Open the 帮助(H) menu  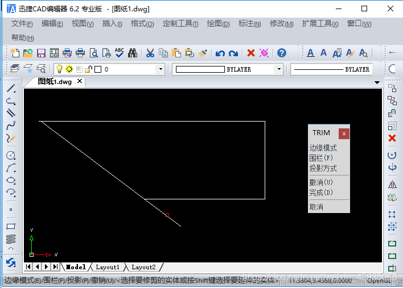(x=22, y=37)
